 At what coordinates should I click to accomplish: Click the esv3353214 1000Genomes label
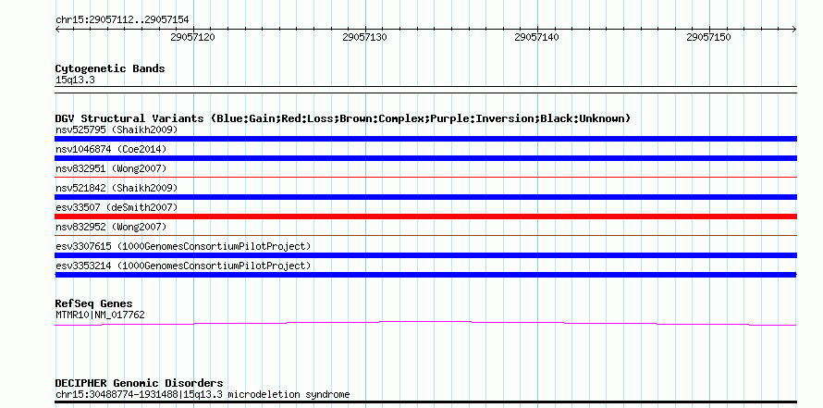(183, 266)
